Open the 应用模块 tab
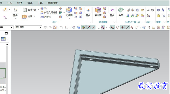This screenshot has height=94, width=170. [53, 3]
